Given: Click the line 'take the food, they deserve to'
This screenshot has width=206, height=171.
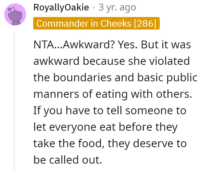Looking at the screenshot, I should pyautogui.click(x=110, y=143).
